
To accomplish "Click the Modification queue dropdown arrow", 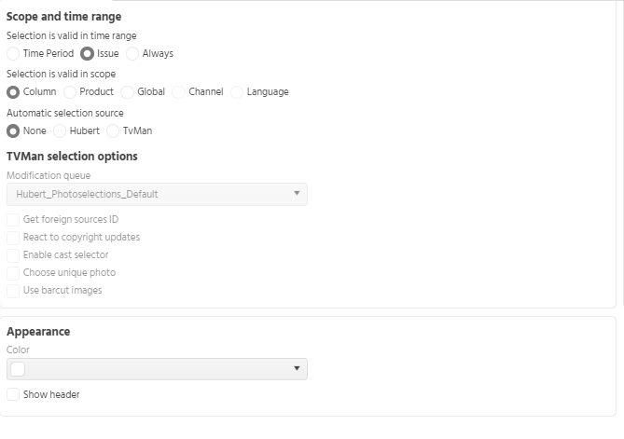I will (x=297, y=193).
